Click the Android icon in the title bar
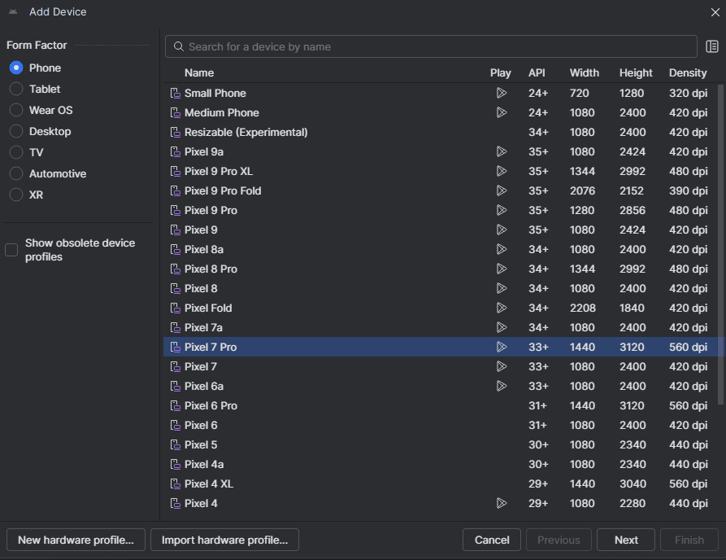 click(x=14, y=12)
